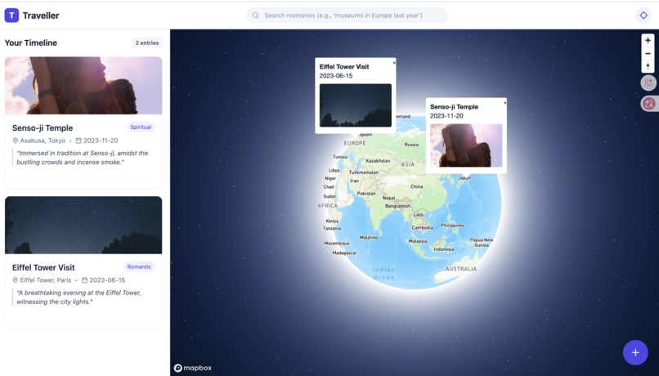Click the Eiffel Tower Visit popup title
Viewport: 659px width, 376px height.
pos(344,67)
